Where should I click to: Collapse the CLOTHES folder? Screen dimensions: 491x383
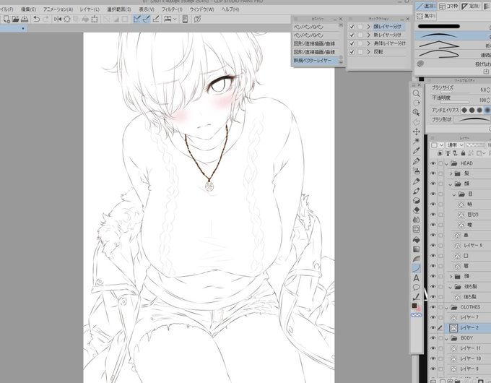coord(447,307)
